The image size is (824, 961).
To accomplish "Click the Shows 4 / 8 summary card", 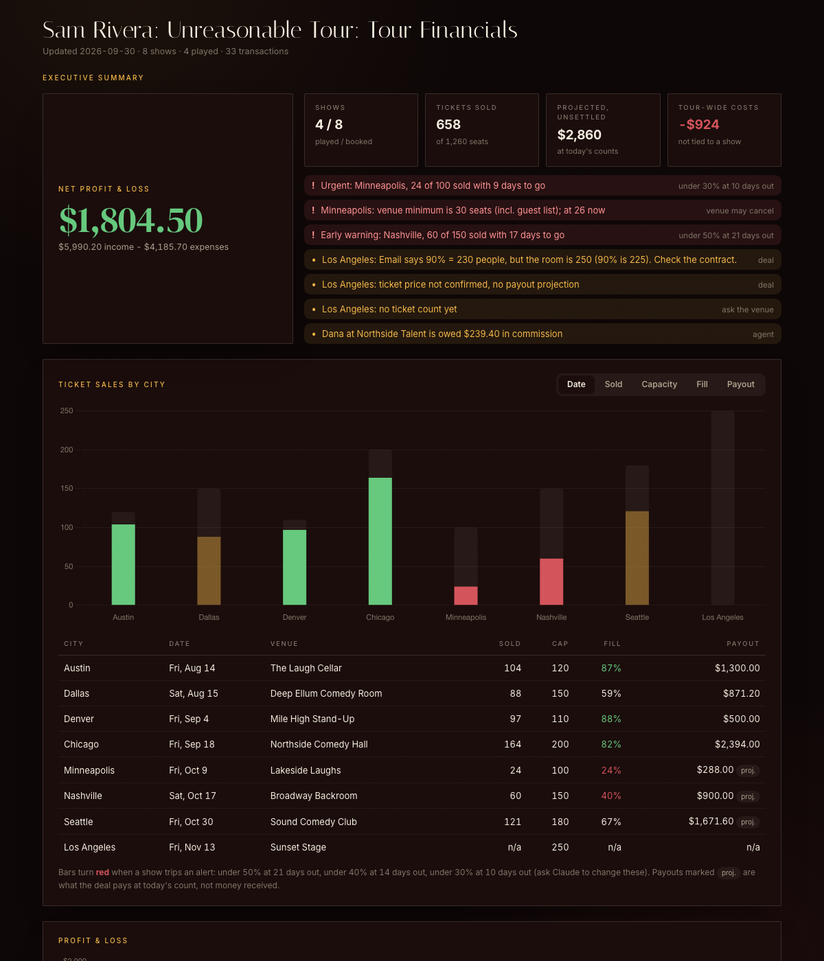I will click(361, 130).
